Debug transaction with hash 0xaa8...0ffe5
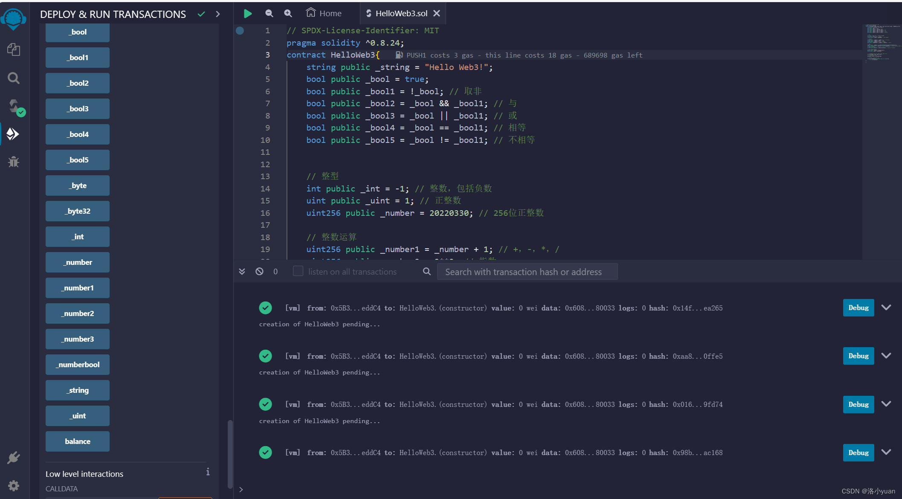The height and width of the screenshot is (499, 902). (858, 356)
